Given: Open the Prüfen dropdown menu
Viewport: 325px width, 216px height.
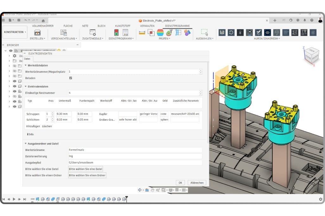Looking at the screenshot, I should pyautogui.click(x=164, y=39).
